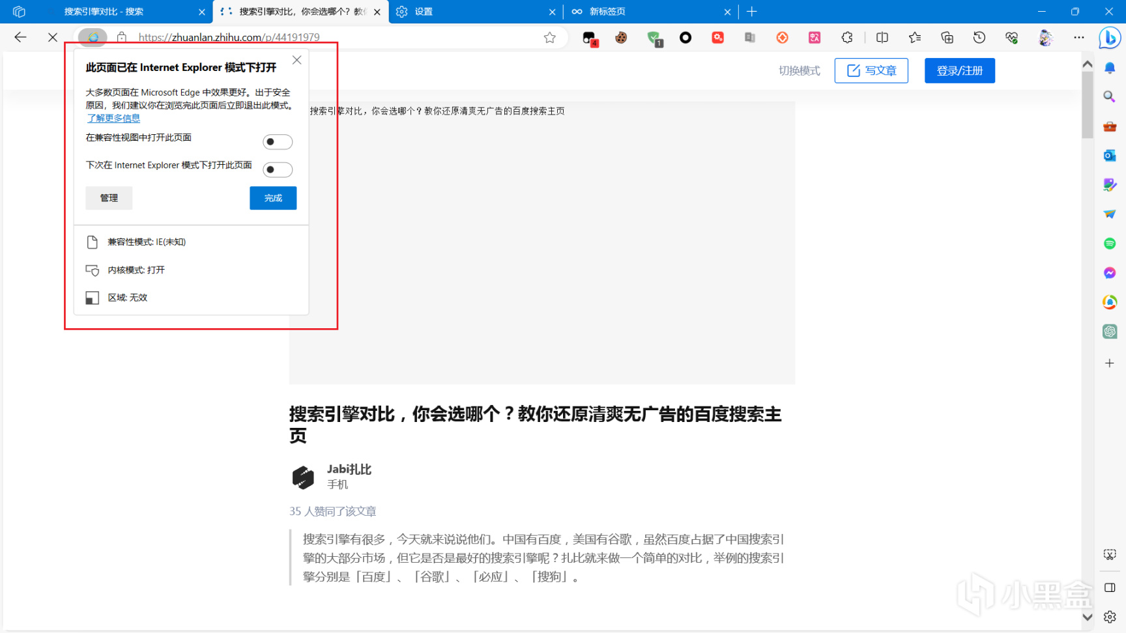Open split screen view

point(882,38)
